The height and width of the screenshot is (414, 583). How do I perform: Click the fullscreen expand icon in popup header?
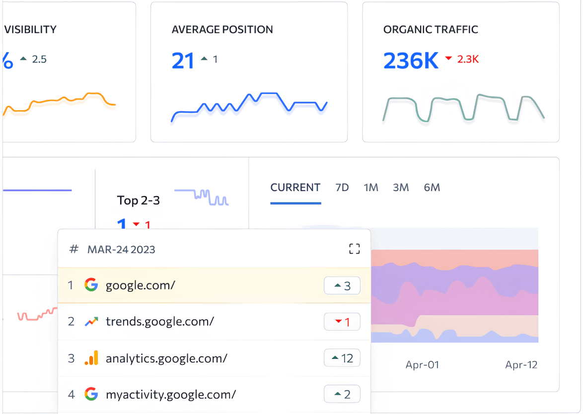(x=354, y=249)
